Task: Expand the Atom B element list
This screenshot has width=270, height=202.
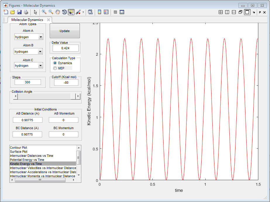Action: (40, 52)
